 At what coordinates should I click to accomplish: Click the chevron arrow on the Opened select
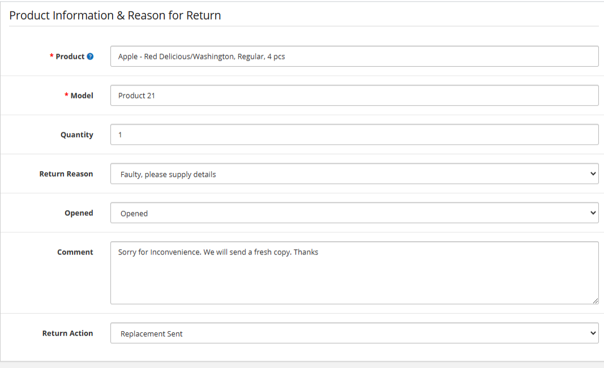(x=593, y=213)
